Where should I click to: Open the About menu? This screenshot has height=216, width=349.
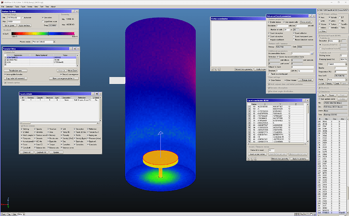53,7
